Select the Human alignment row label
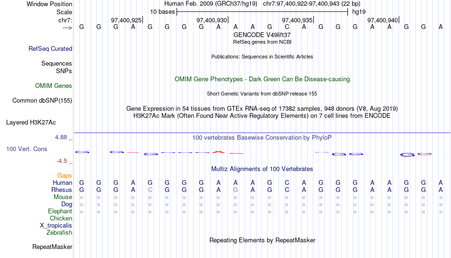The image size is (451, 258). click(62, 183)
